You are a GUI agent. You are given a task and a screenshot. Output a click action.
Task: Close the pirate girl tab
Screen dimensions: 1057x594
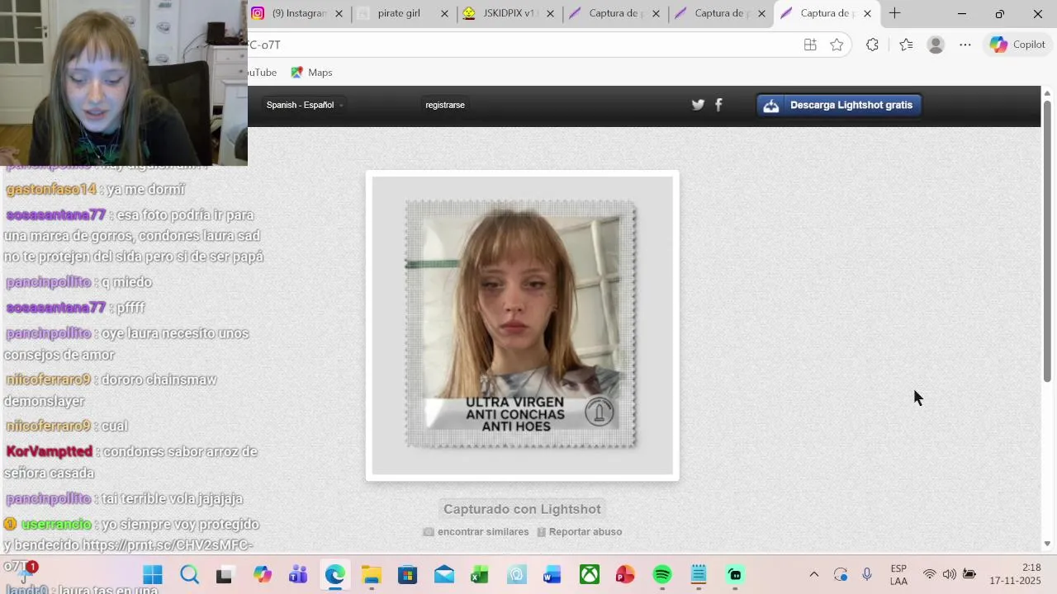point(444,13)
